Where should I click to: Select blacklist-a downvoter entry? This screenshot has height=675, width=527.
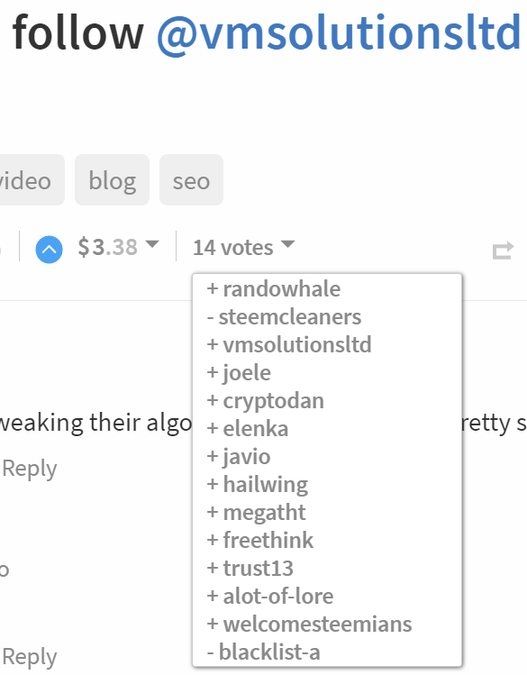[264, 652]
